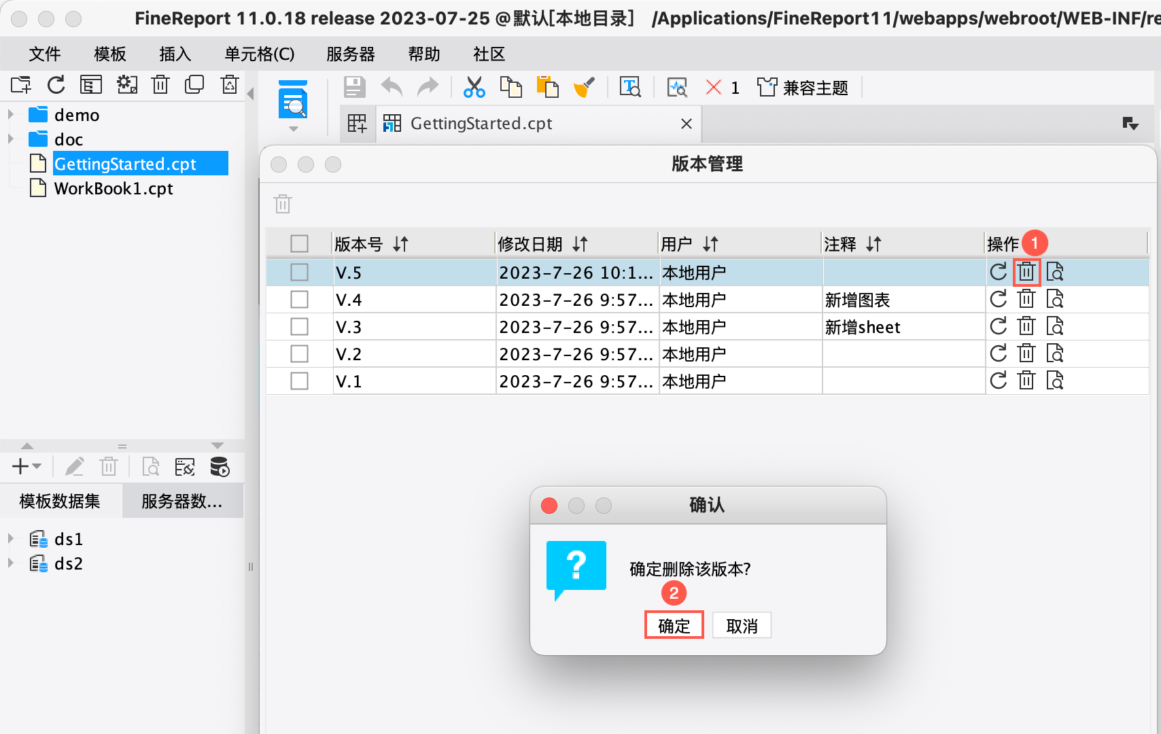Preview version V.5 using its preview icon
This screenshot has width=1161, height=734.
[x=1055, y=272]
